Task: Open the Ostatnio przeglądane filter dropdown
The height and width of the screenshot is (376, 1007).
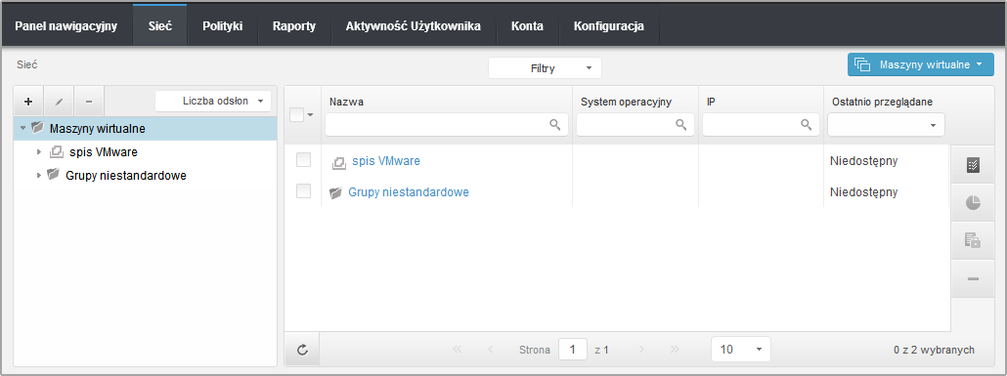Action: click(886, 125)
